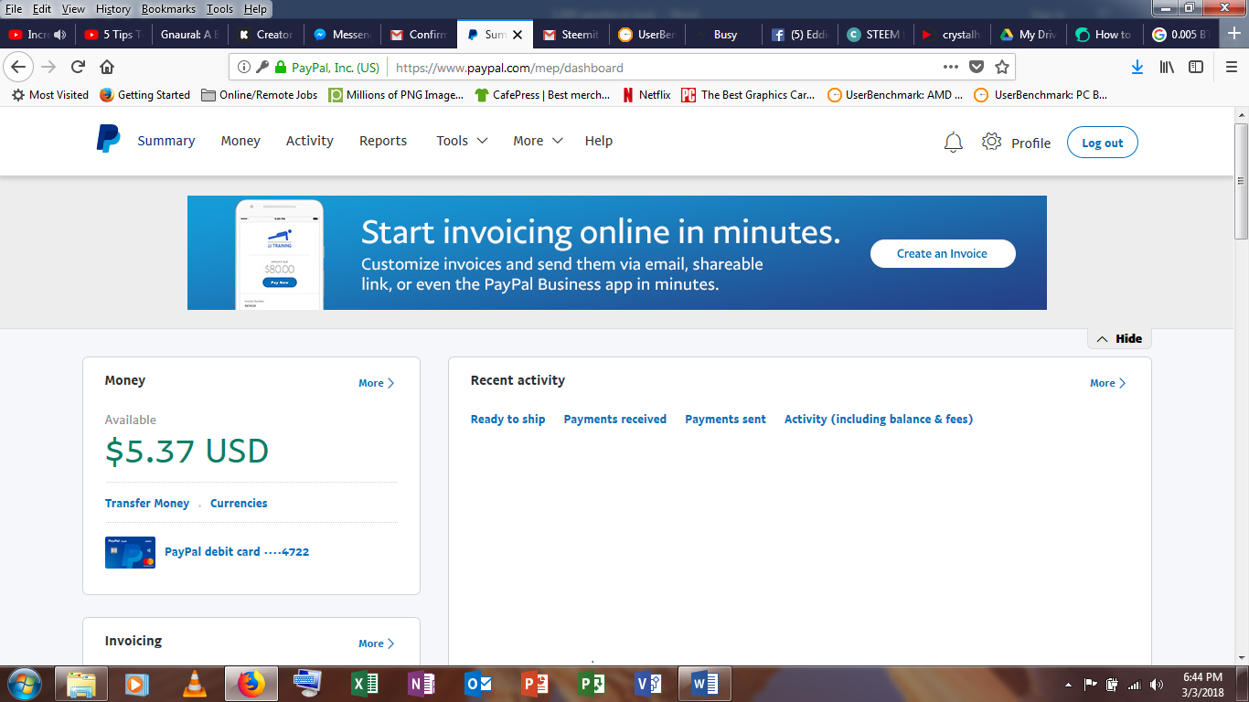Toggle the Firefox sidebar icon
Screen dimensions: 1249x702
pos(1196,67)
